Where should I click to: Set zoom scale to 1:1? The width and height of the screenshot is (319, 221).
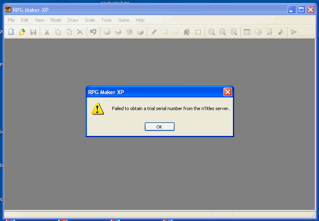(212, 32)
